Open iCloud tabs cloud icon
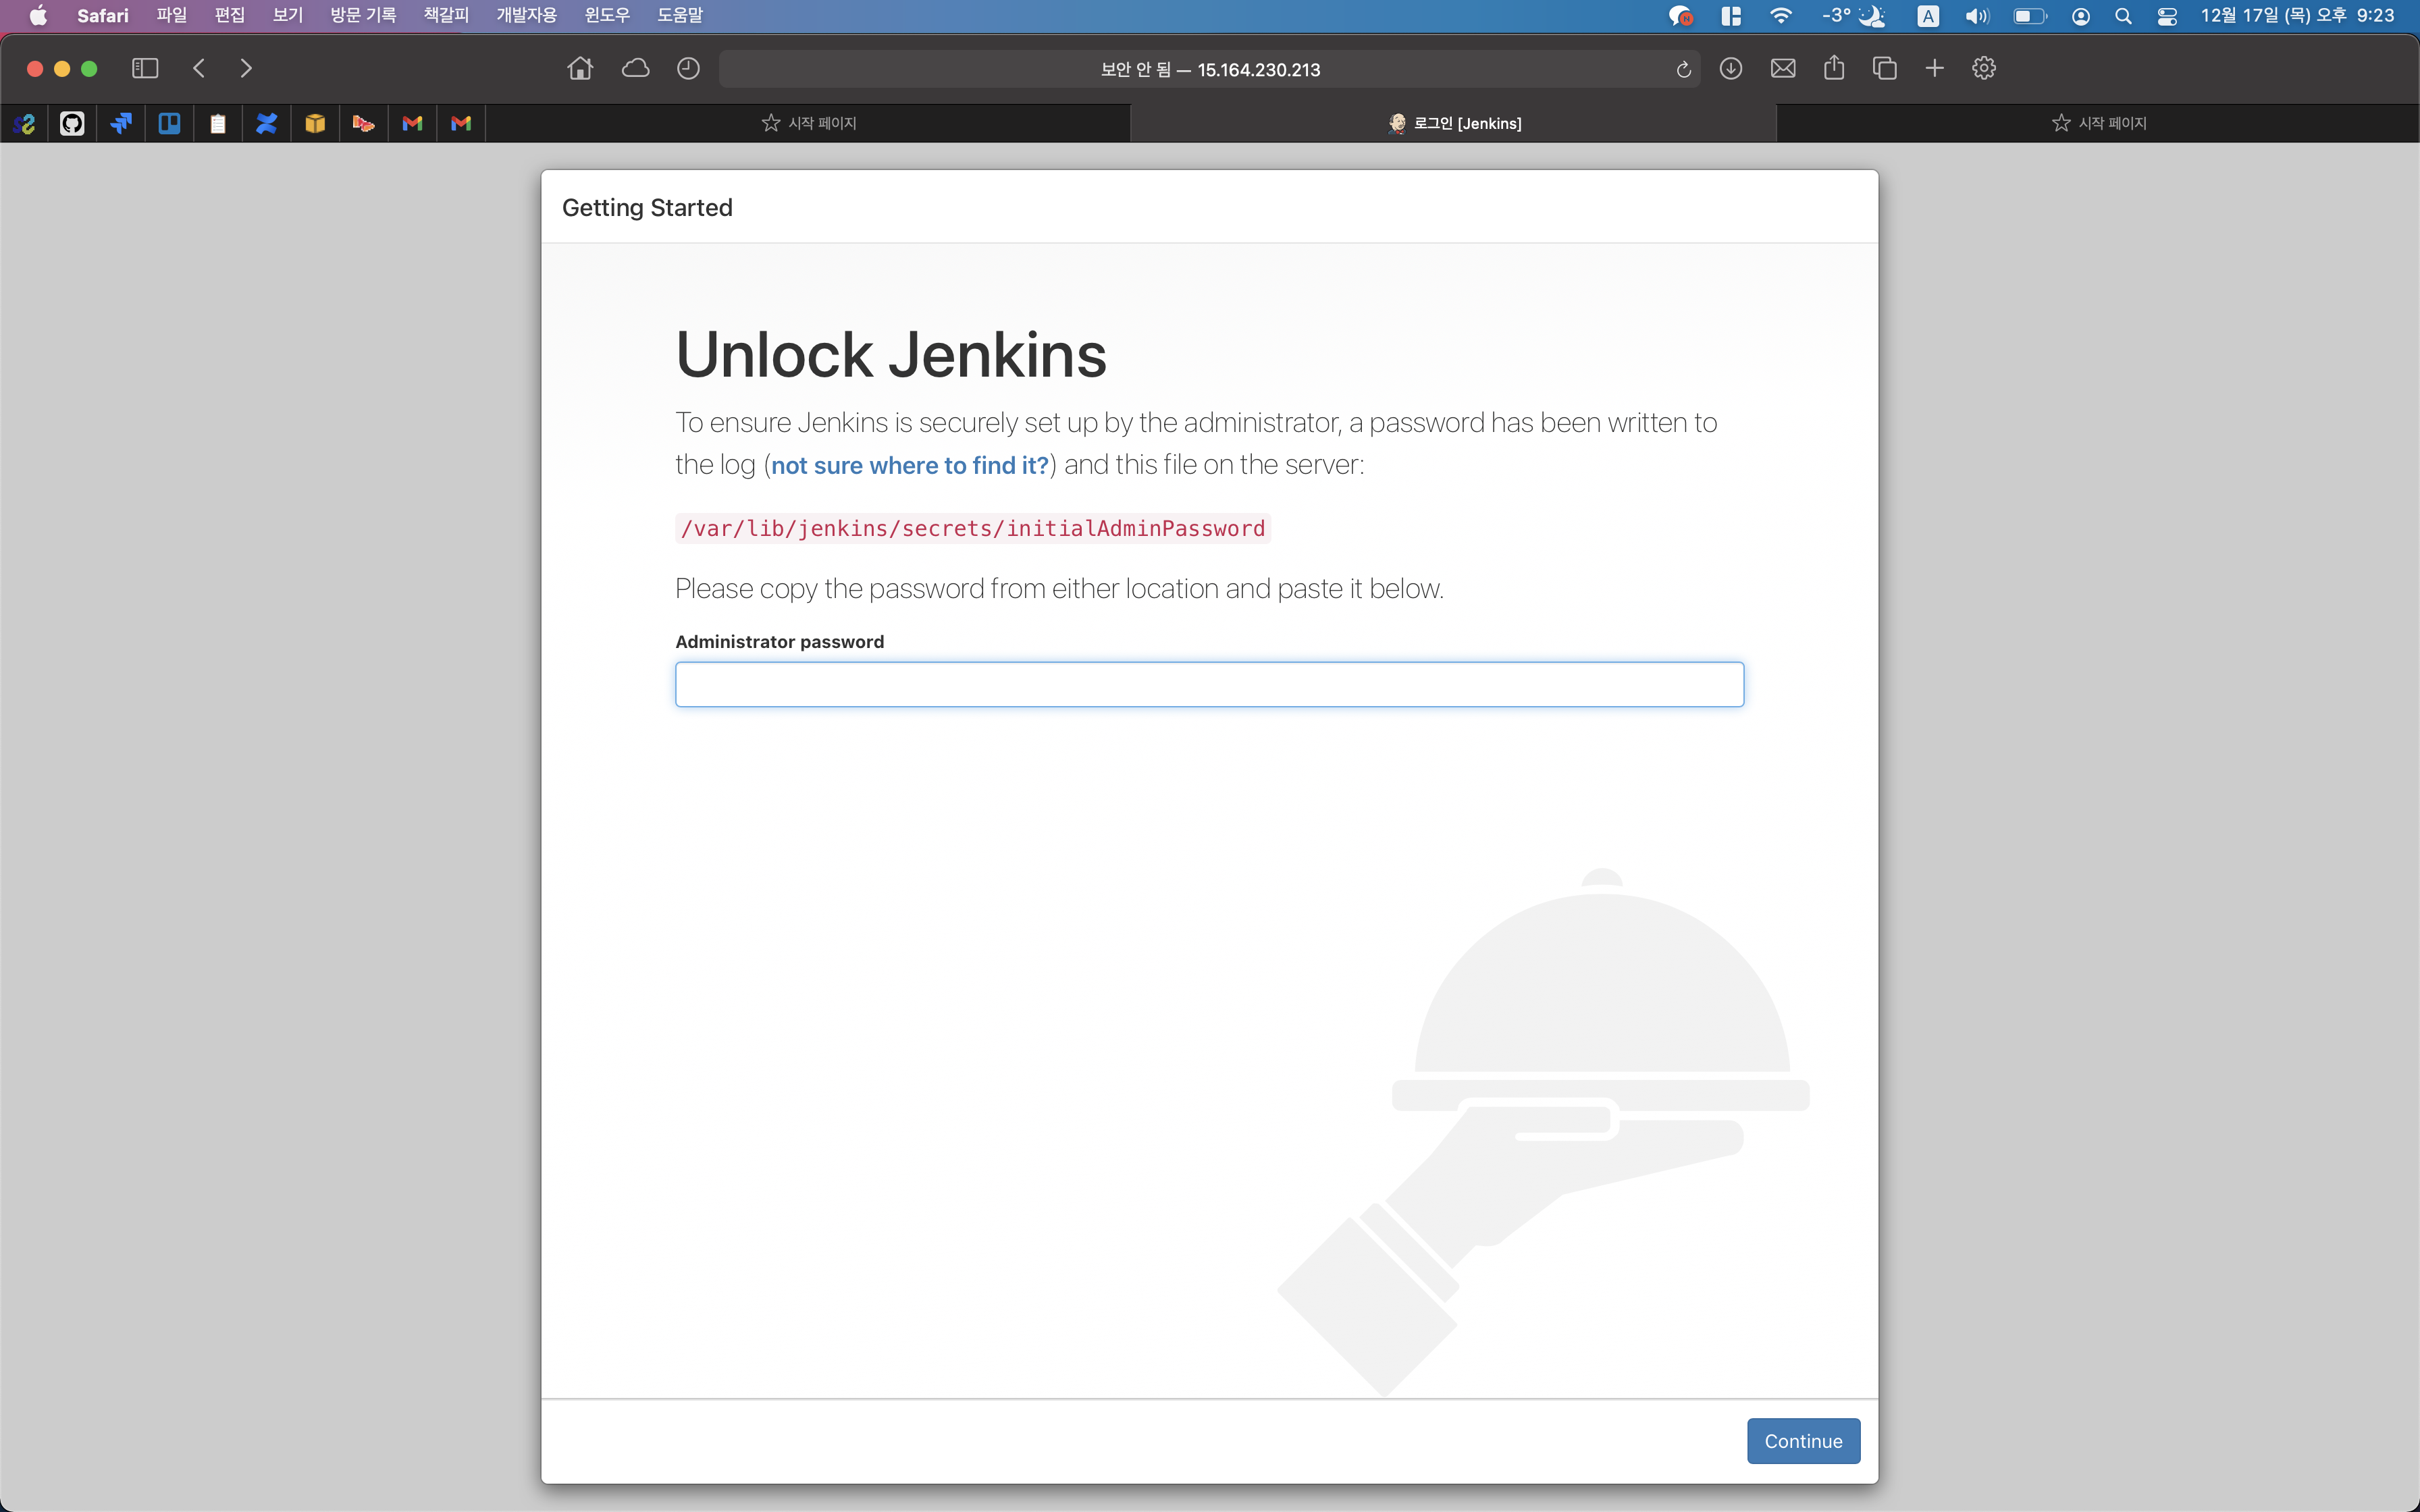The image size is (2420, 1512). click(x=635, y=69)
